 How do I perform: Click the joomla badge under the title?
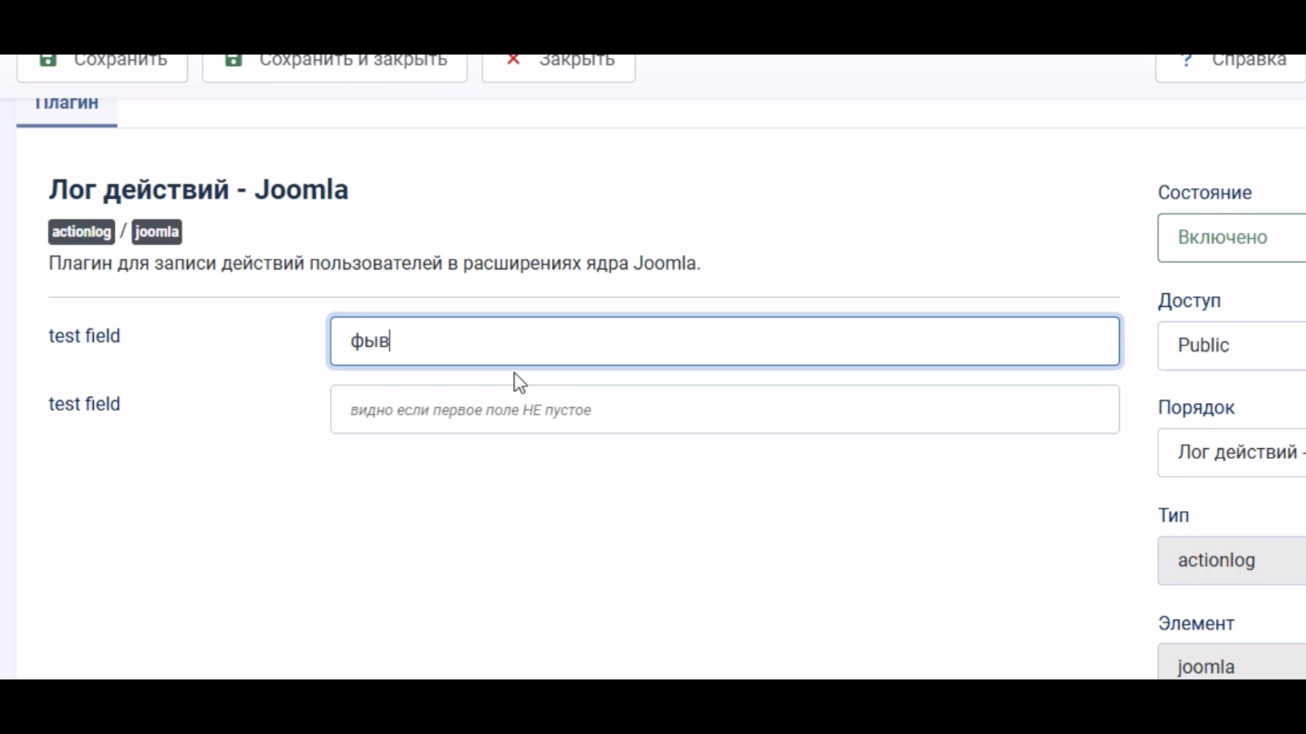156,232
